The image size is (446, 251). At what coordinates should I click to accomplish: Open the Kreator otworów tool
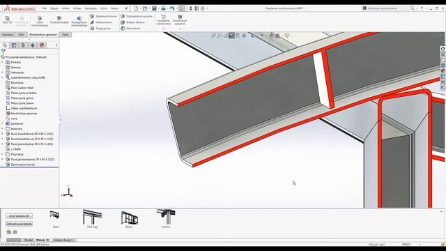pos(132,22)
